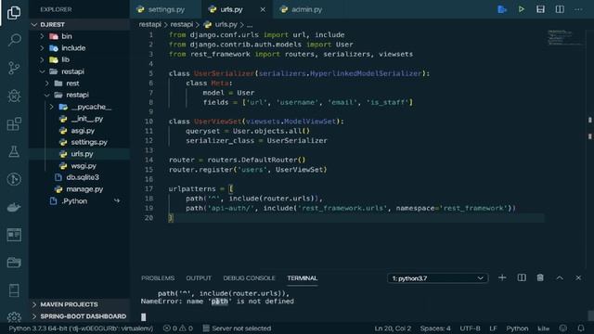Kill the terminal with trash icon
The height and width of the screenshot is (334, 594).
pyautogui.click(x=540, y=278)
